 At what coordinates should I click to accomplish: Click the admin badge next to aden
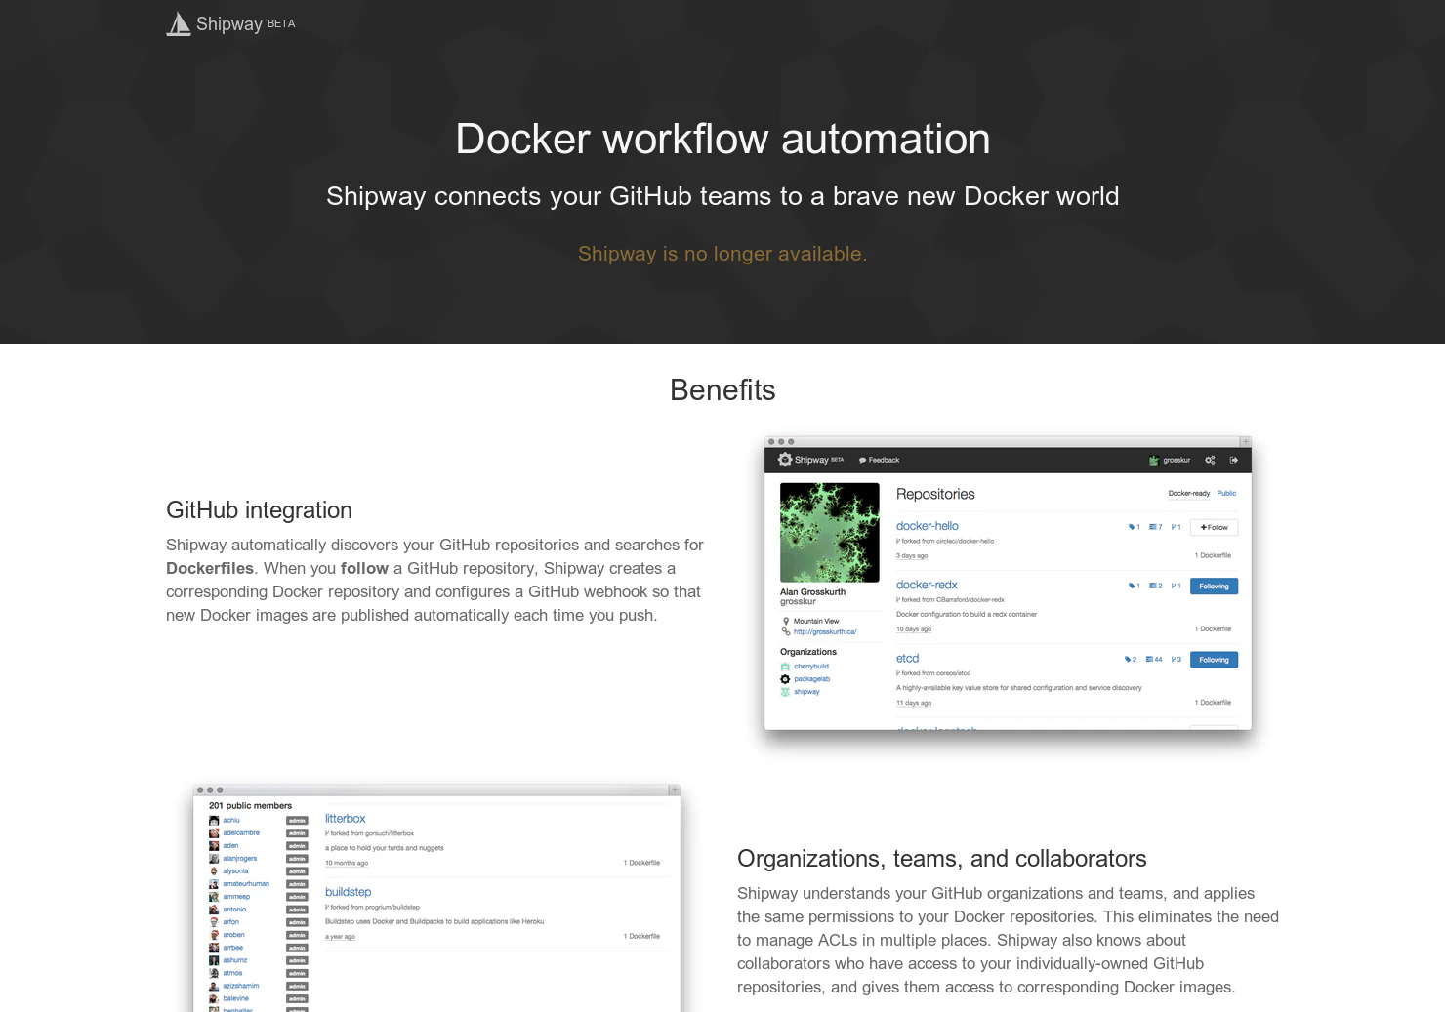pyautogui.click(x=297, y=846)
